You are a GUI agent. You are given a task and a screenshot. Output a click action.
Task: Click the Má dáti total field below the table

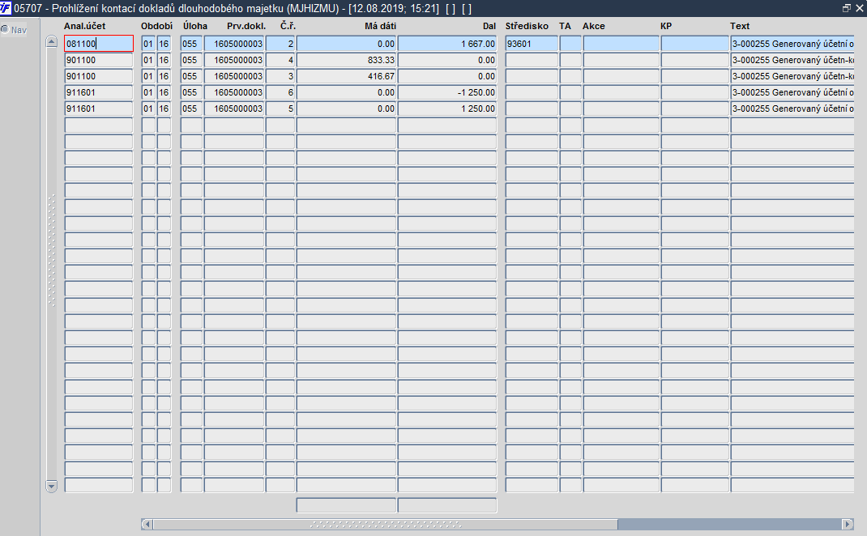point(346,505)
